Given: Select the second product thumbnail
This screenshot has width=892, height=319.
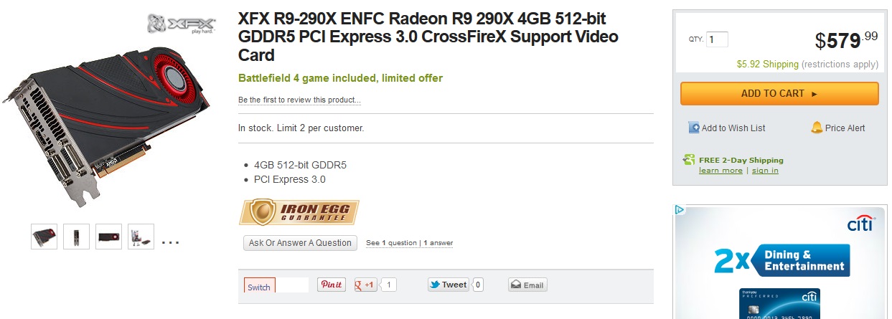Looking at the screenshot, I should pos(76,237).
